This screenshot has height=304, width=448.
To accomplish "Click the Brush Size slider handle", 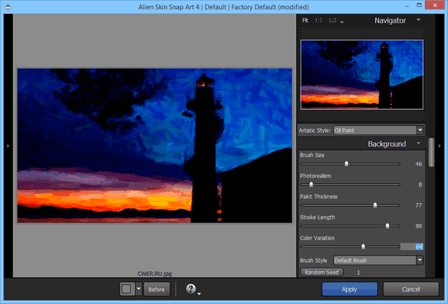I will (346, 163).
